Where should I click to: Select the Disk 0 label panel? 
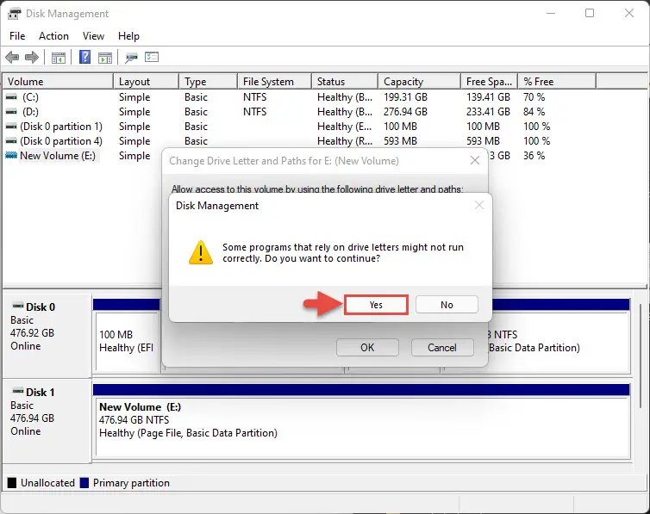47,335
